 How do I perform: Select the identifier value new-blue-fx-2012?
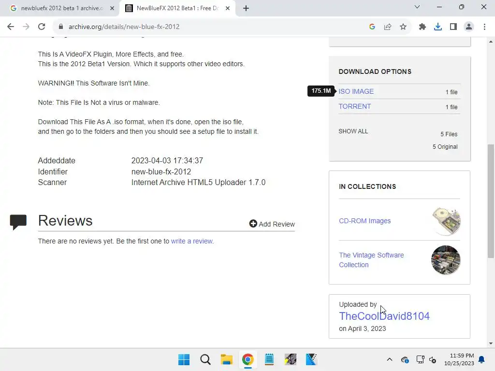161,171
